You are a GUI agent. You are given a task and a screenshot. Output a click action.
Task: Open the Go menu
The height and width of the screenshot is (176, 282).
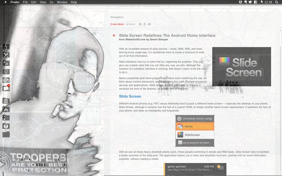tap(51, 2)
